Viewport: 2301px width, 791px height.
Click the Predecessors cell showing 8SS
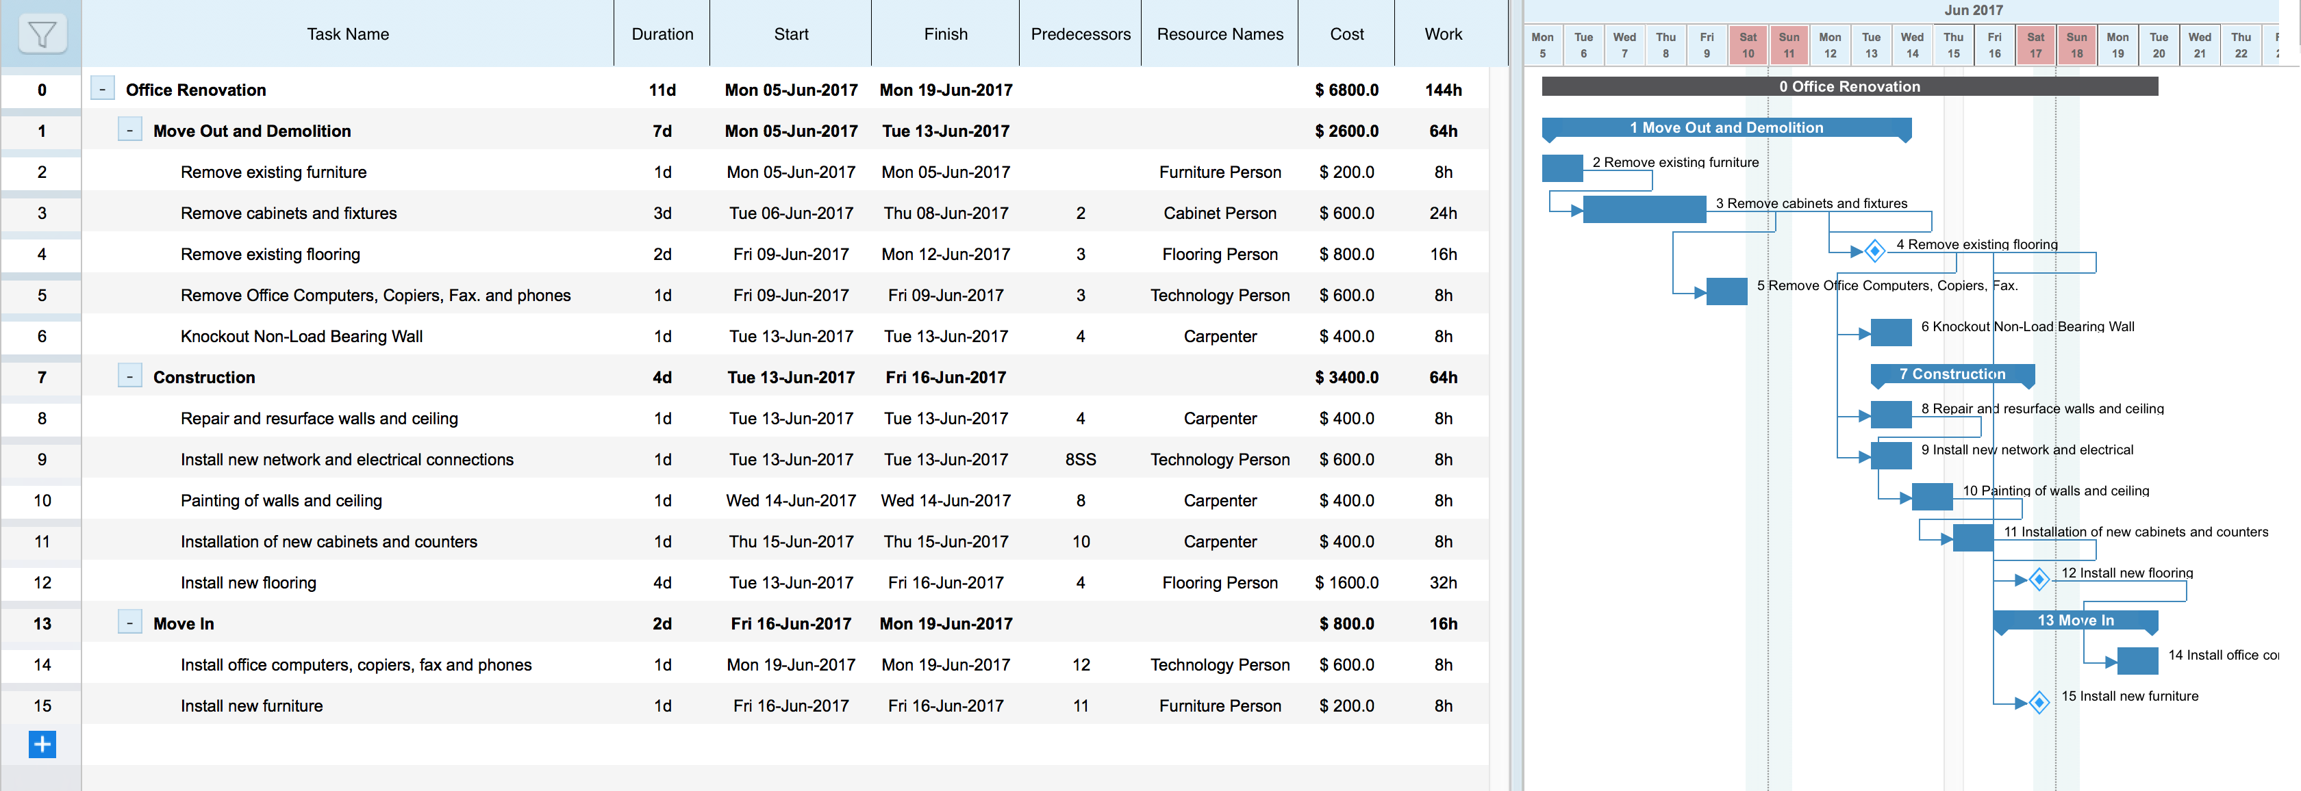tap(1080, 459)
